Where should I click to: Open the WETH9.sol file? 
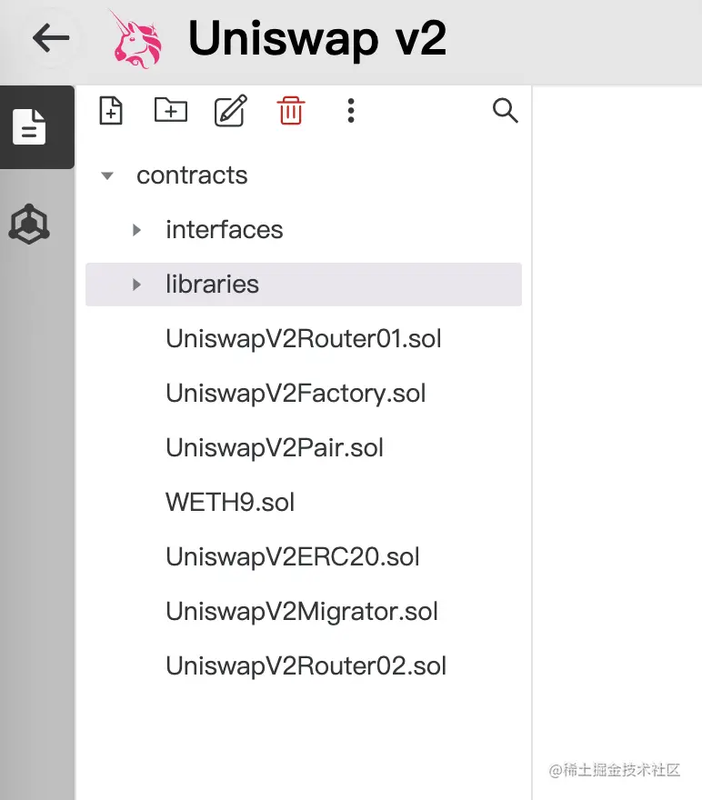[x=230, y=503]
